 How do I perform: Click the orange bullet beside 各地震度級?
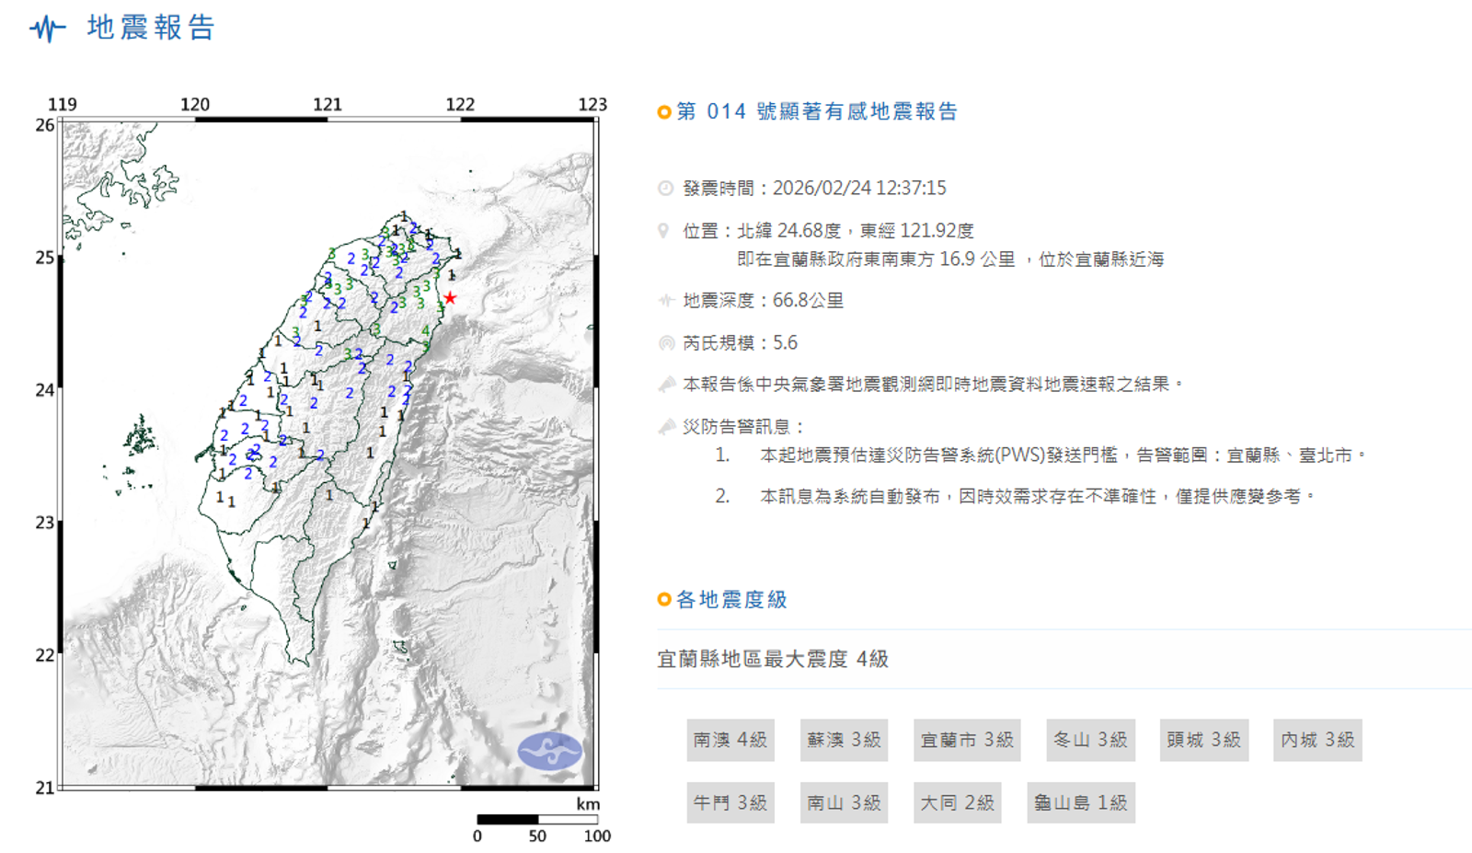coord(664,600)
